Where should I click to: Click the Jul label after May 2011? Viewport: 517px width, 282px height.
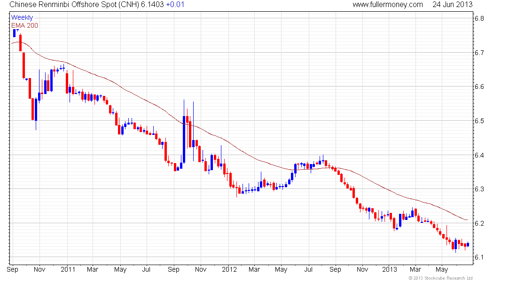(x=146, y=269)
